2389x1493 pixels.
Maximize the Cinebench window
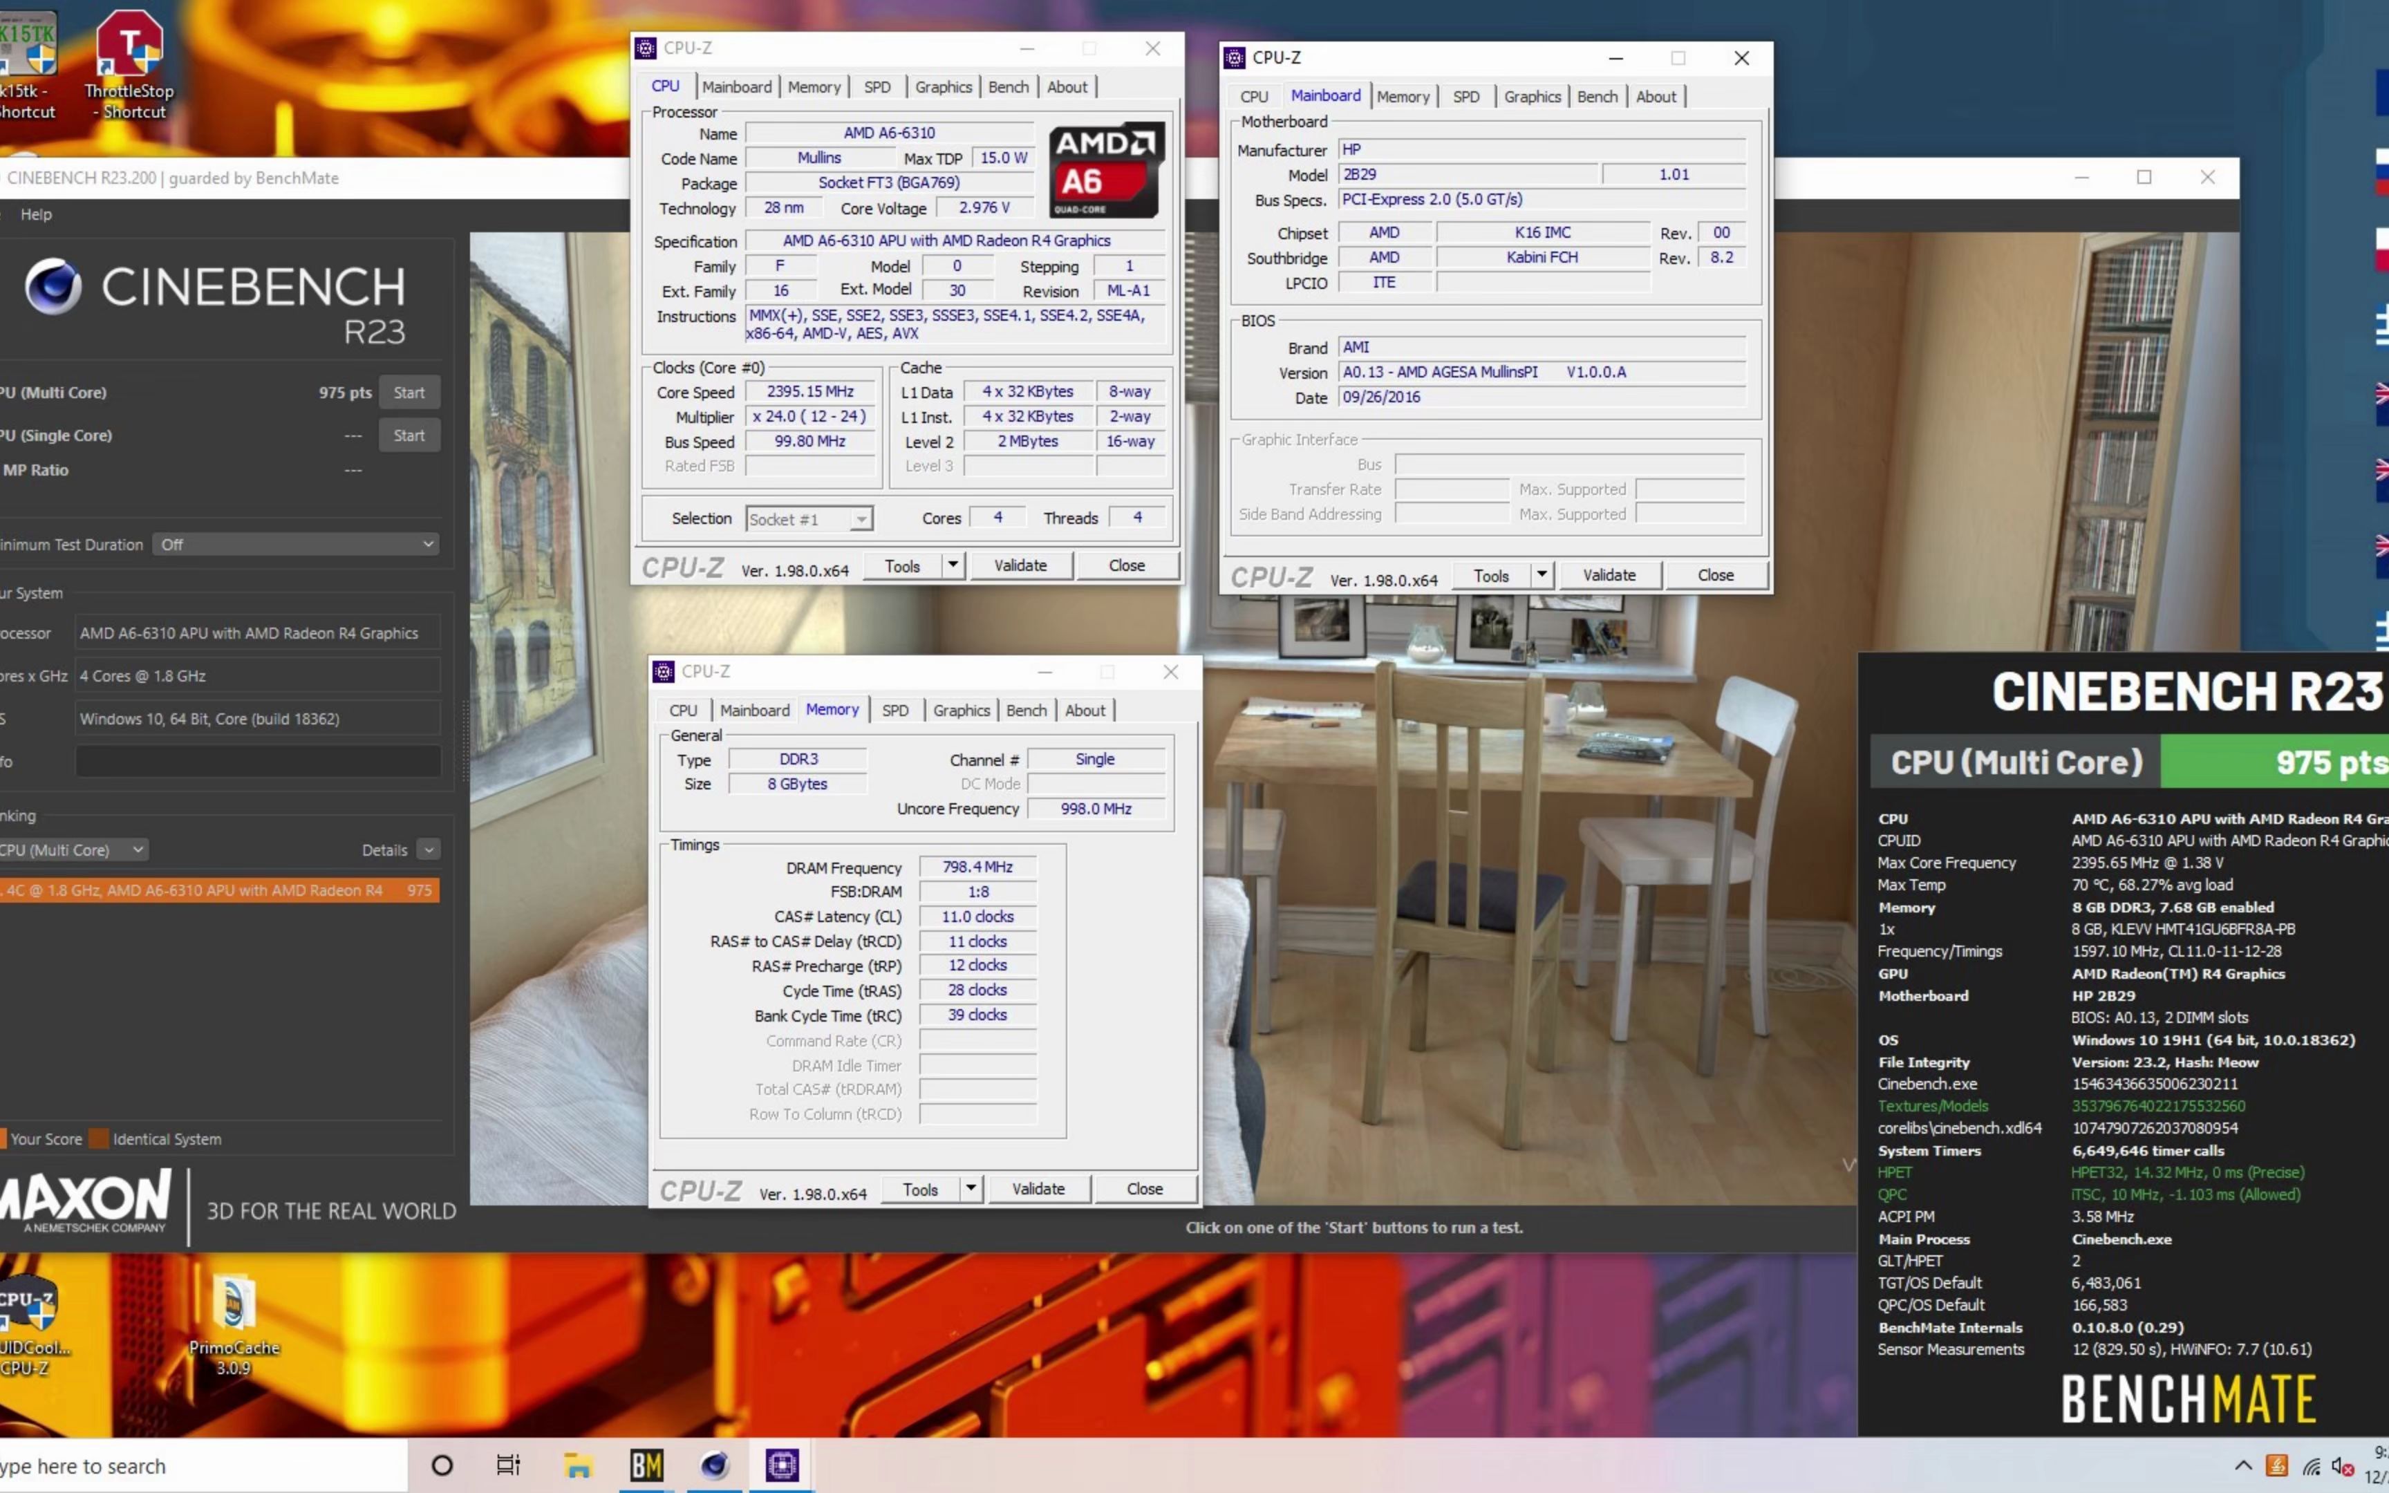click(x=2144, y=177)
